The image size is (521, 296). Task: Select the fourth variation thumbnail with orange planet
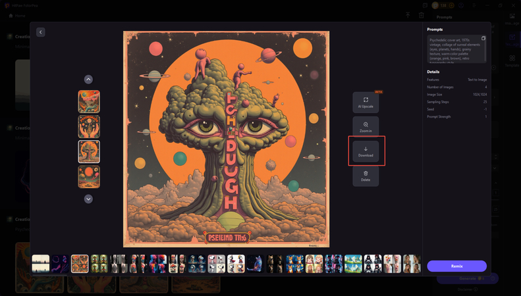(89, 177)
